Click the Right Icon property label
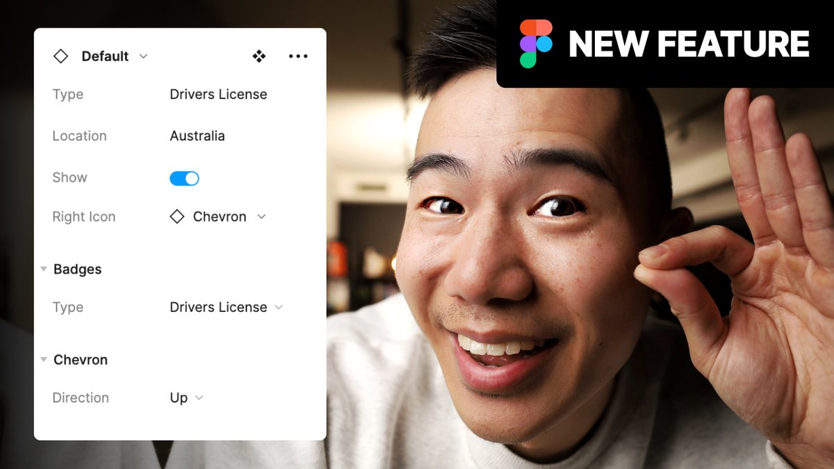The height and width of the screenshot is (469, 834). (x=83, y=217)
